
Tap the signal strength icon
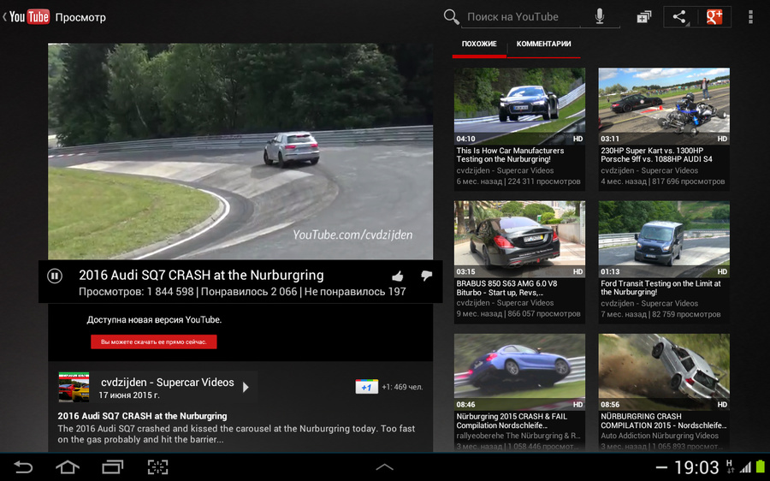[x=745, y=467]
